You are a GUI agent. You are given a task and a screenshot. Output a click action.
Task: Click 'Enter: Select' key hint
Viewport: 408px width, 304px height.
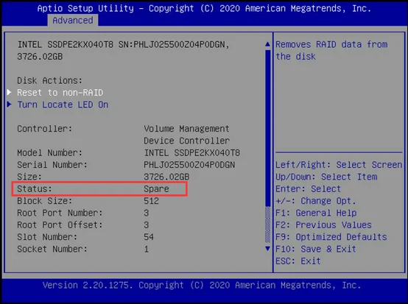click(x=309, y=188)
